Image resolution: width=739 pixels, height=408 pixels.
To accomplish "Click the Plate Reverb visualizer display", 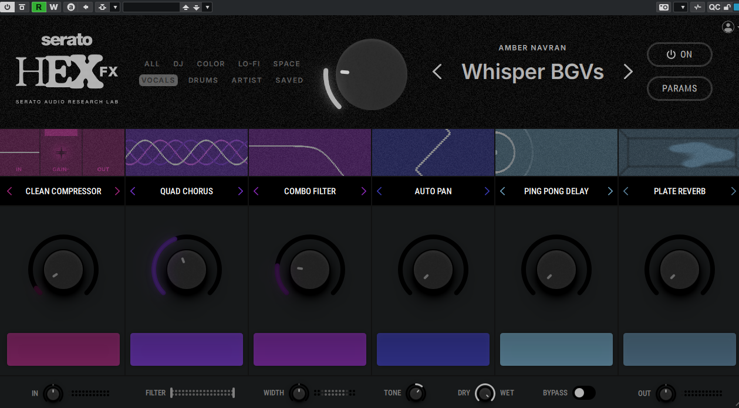I will point(679,152).
